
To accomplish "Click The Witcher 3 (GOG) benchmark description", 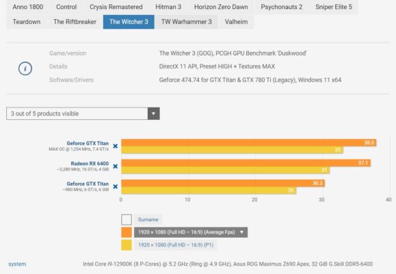I will [x=233, y=53].
